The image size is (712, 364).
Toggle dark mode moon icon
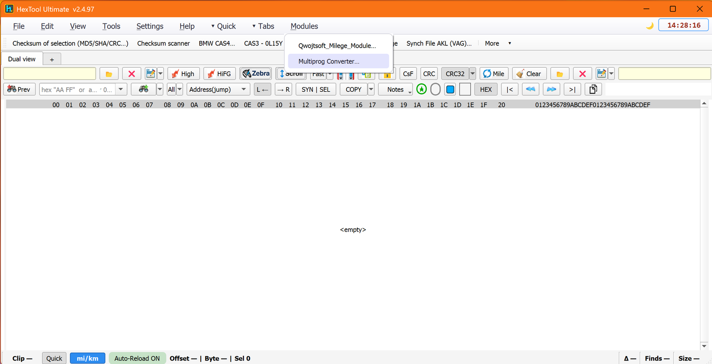point(650,26)
